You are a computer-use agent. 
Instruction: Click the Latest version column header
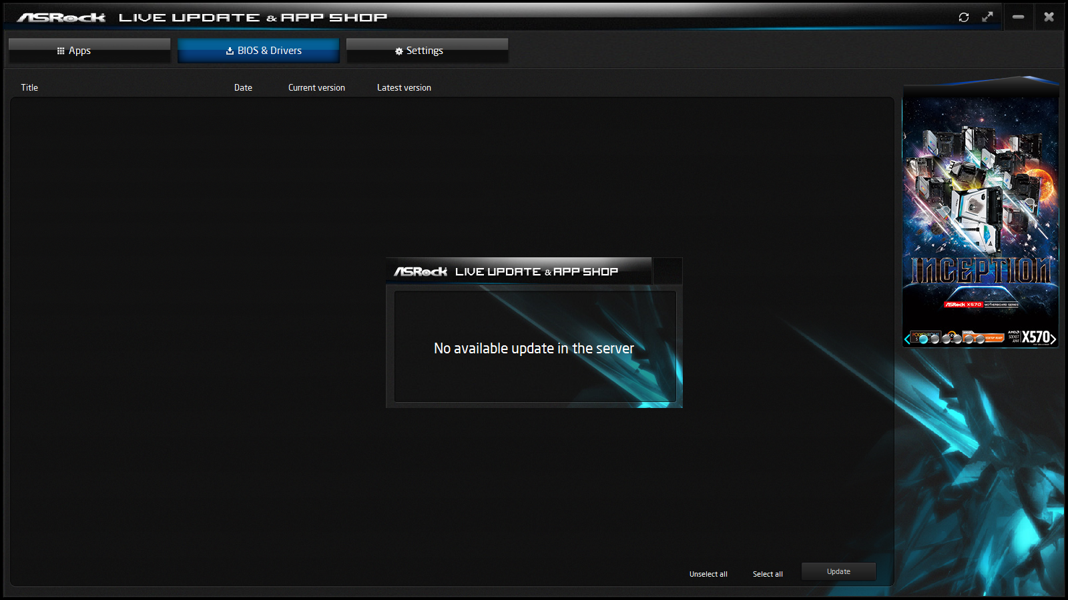[x=404, y=87]
